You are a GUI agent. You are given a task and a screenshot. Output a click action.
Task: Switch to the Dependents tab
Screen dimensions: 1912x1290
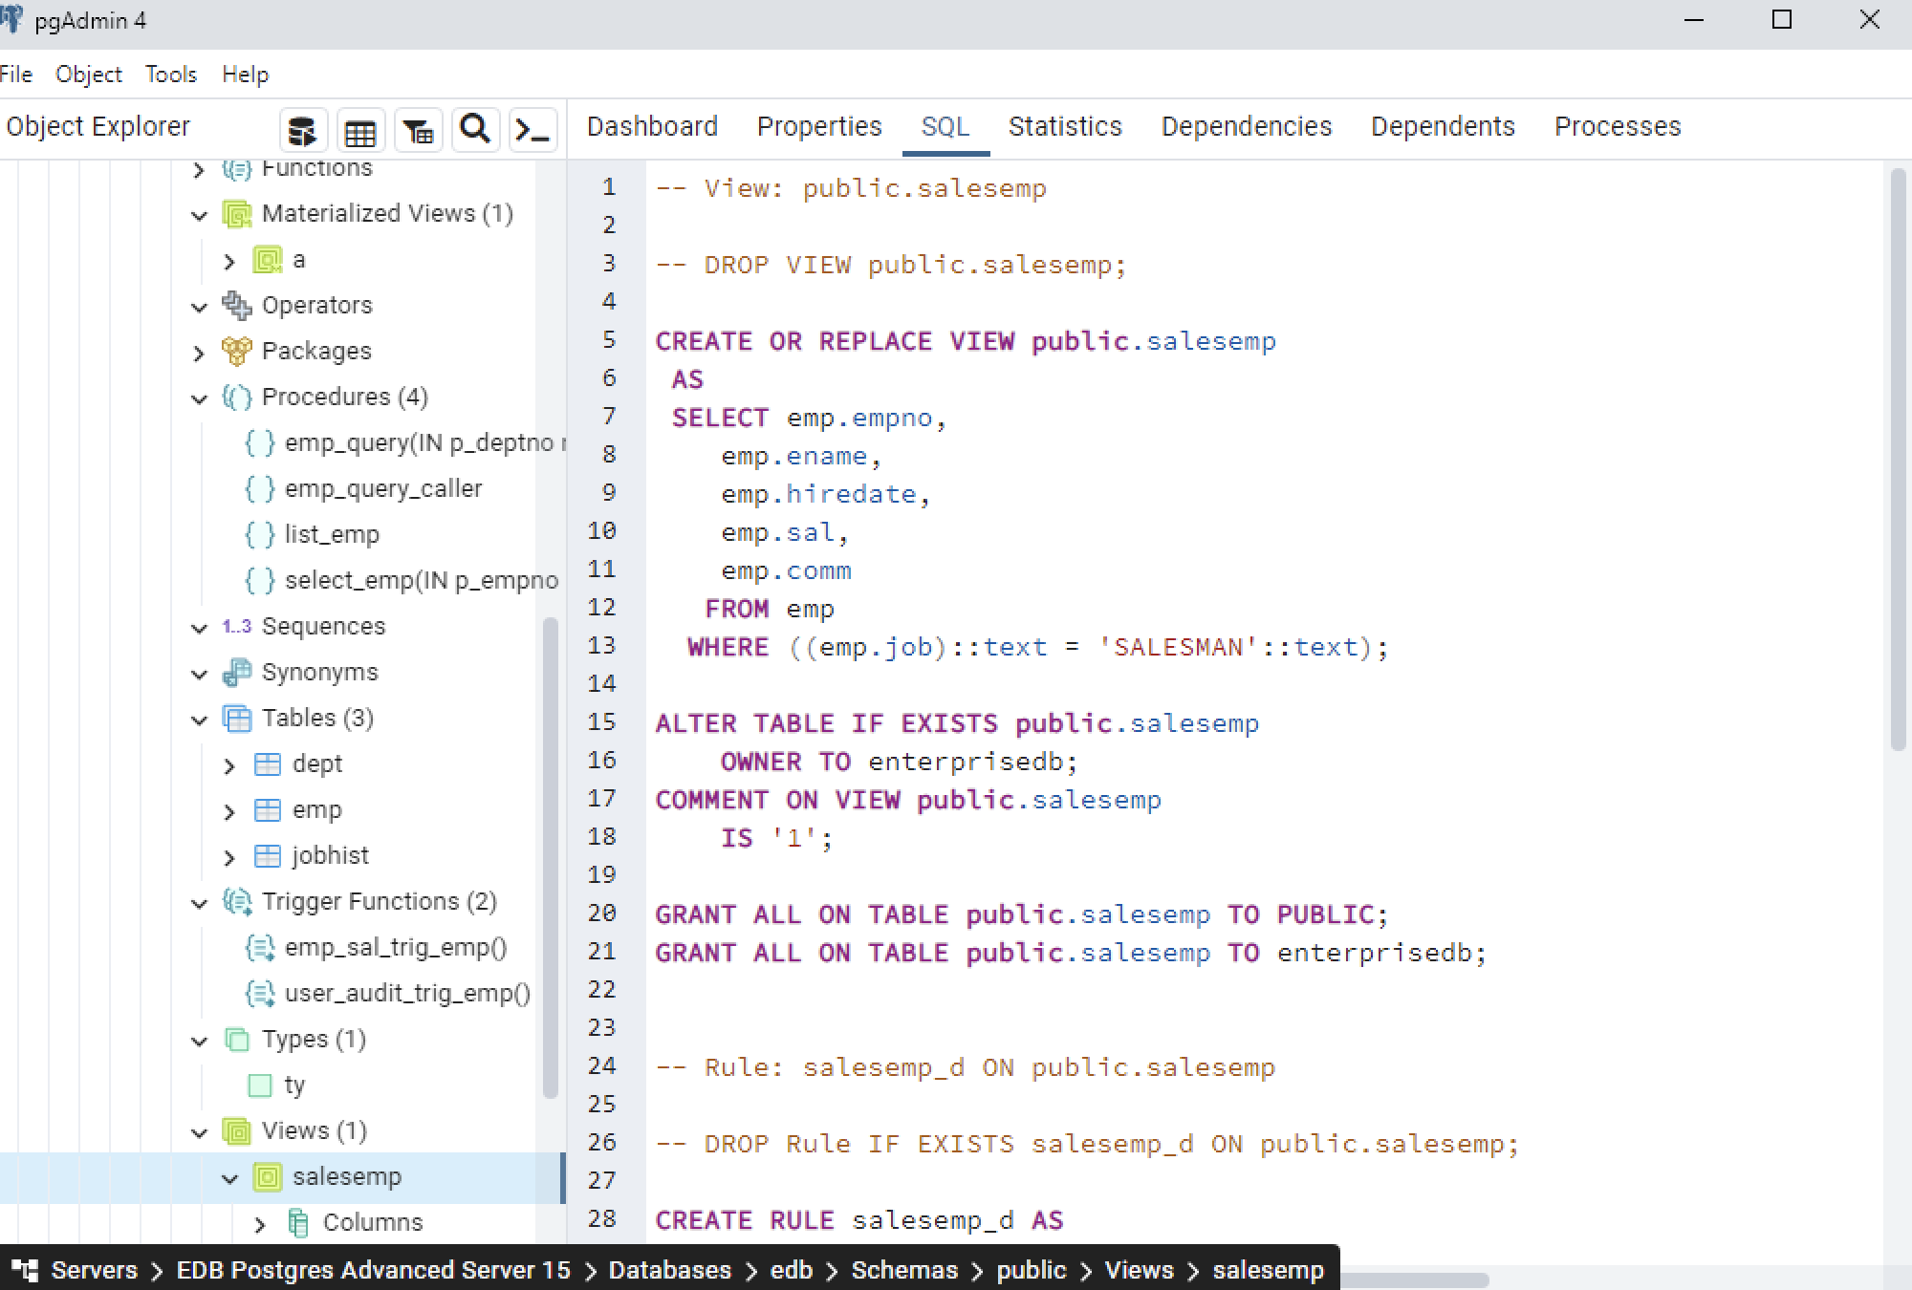tap(1443, 126)
